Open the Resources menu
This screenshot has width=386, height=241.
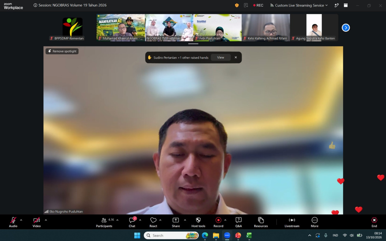pyautogui.click(x=261, y=222)
